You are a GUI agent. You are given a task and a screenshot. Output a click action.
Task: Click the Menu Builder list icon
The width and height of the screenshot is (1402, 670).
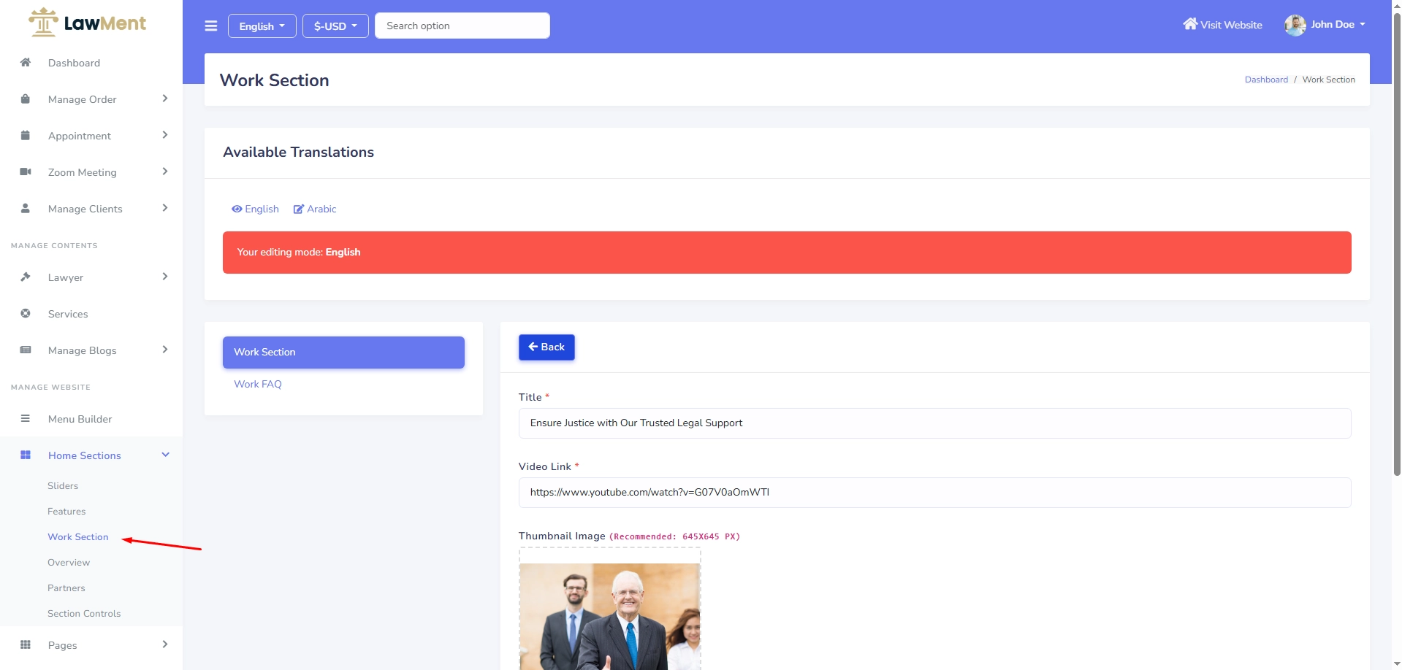click(26, 419)
